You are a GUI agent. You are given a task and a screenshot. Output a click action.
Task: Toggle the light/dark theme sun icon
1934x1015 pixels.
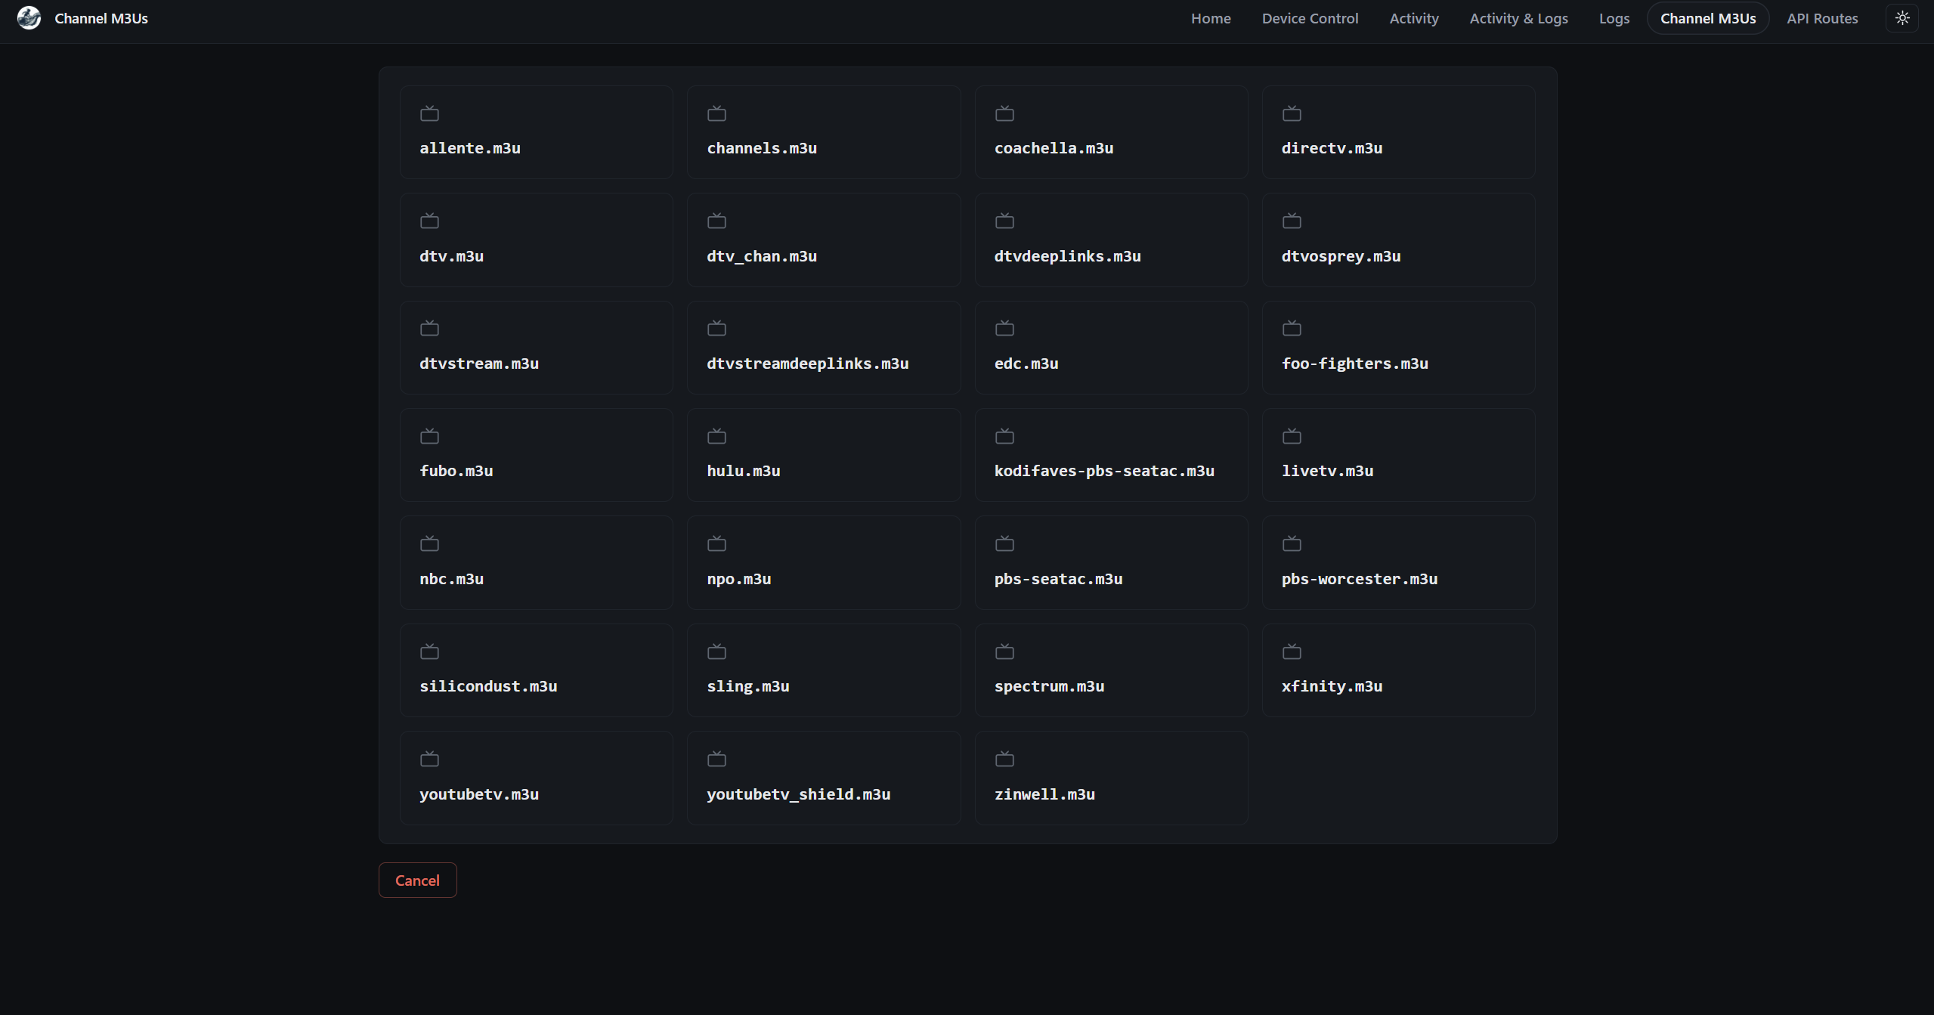[x=1902, y=18]
